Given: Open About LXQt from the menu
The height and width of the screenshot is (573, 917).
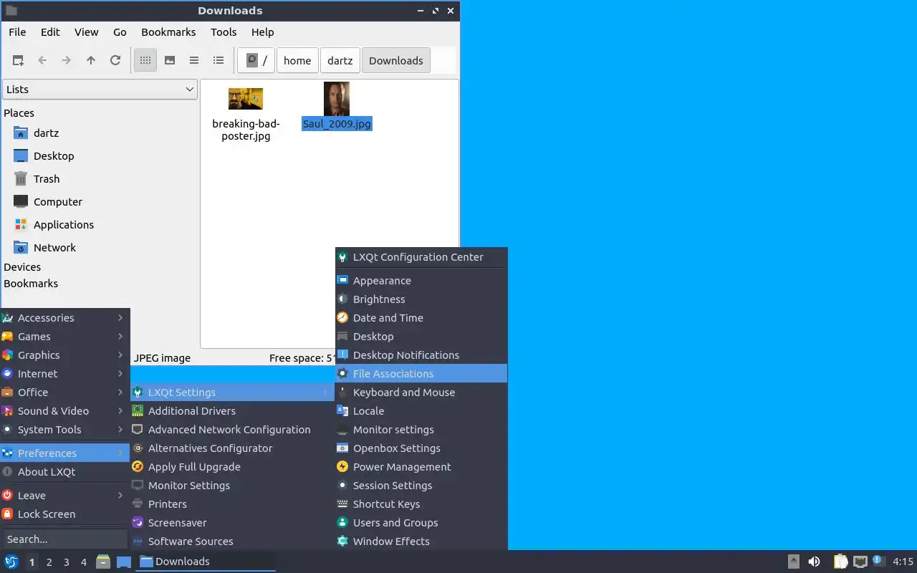Looking at the screenshot, I should click(64, 472).
